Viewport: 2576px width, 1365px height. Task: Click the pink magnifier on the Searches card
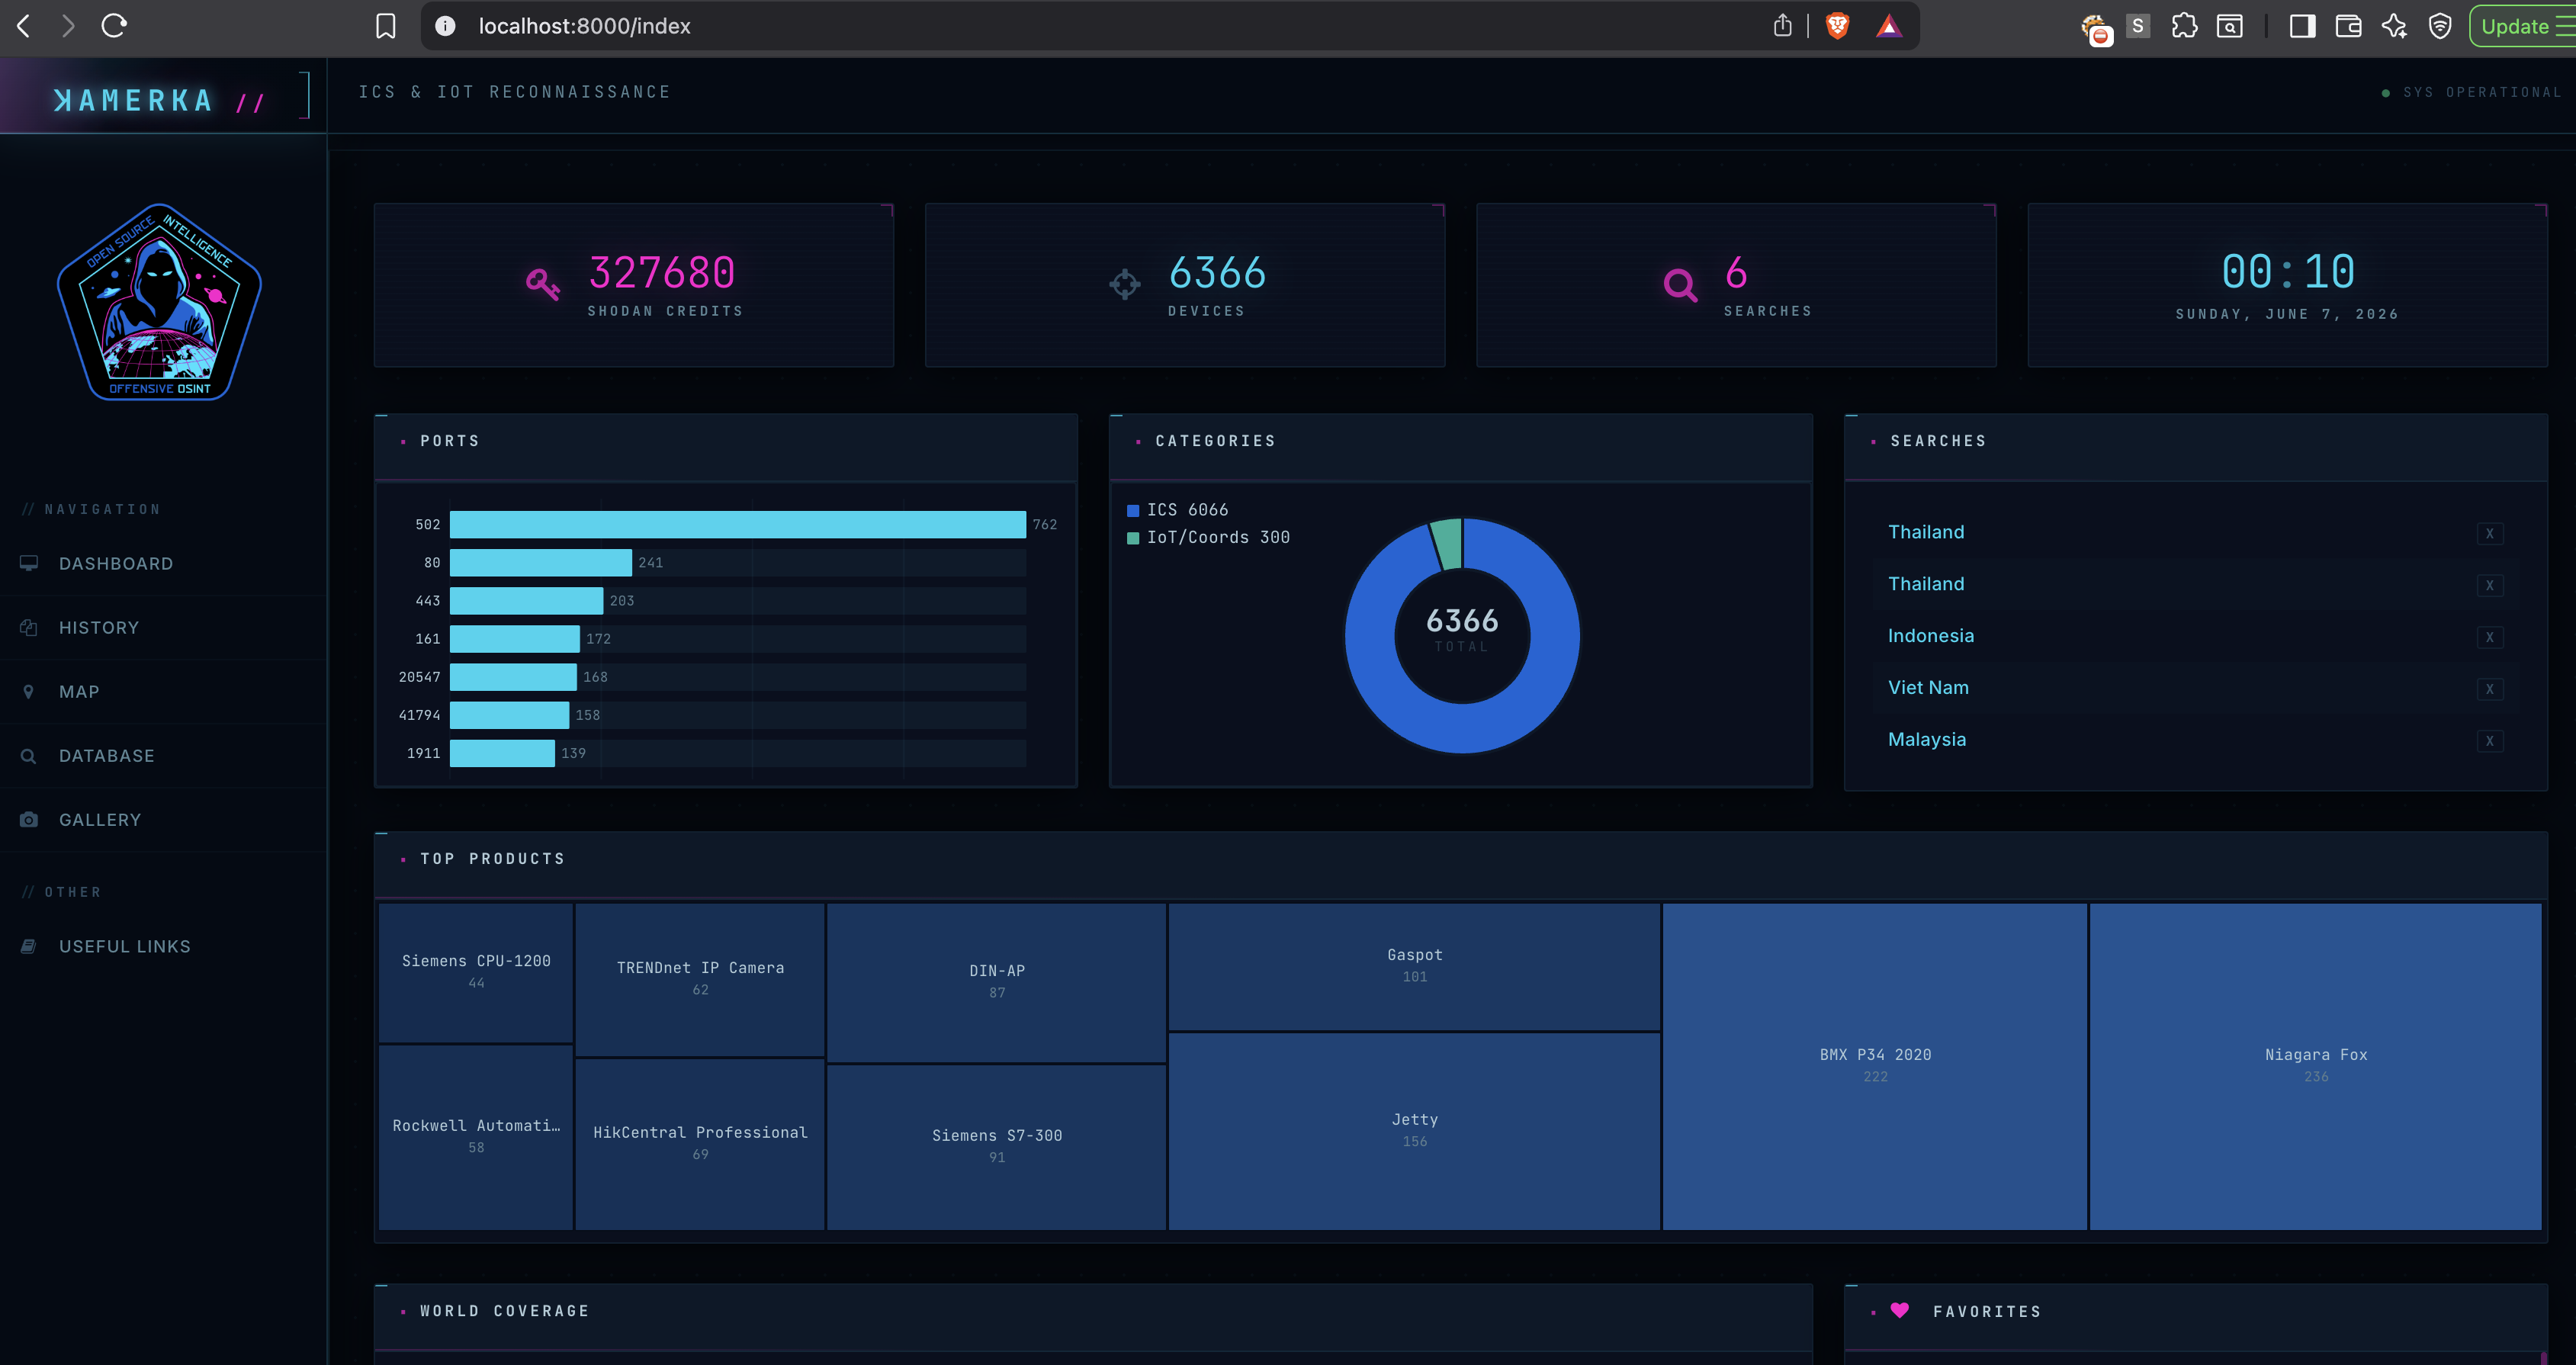[x=1680, y=285]
